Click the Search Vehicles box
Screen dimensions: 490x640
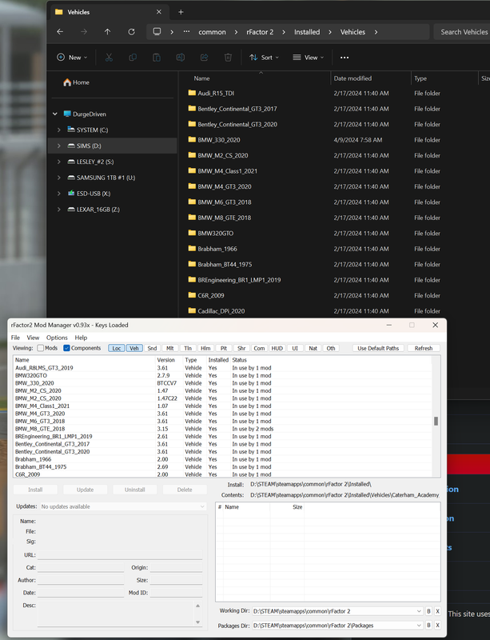pyautogui.click(x=462, y=32)
